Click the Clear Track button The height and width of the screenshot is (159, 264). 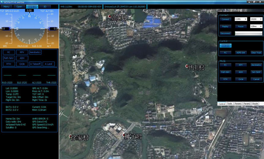[256, 53]
